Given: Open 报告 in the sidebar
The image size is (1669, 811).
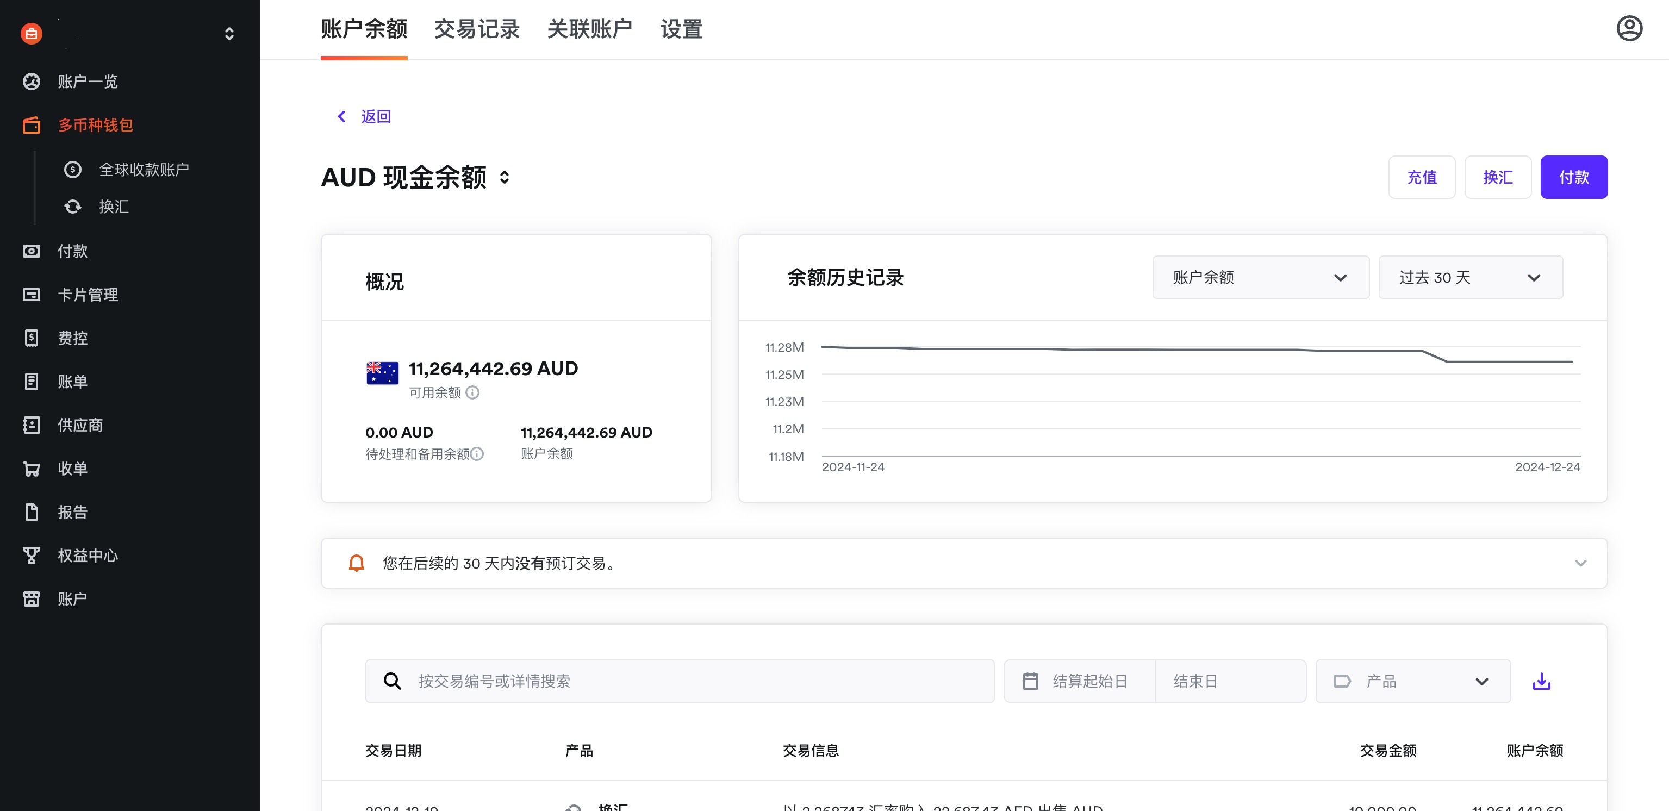Looking at the screenshot, I should tap(72, 511).
